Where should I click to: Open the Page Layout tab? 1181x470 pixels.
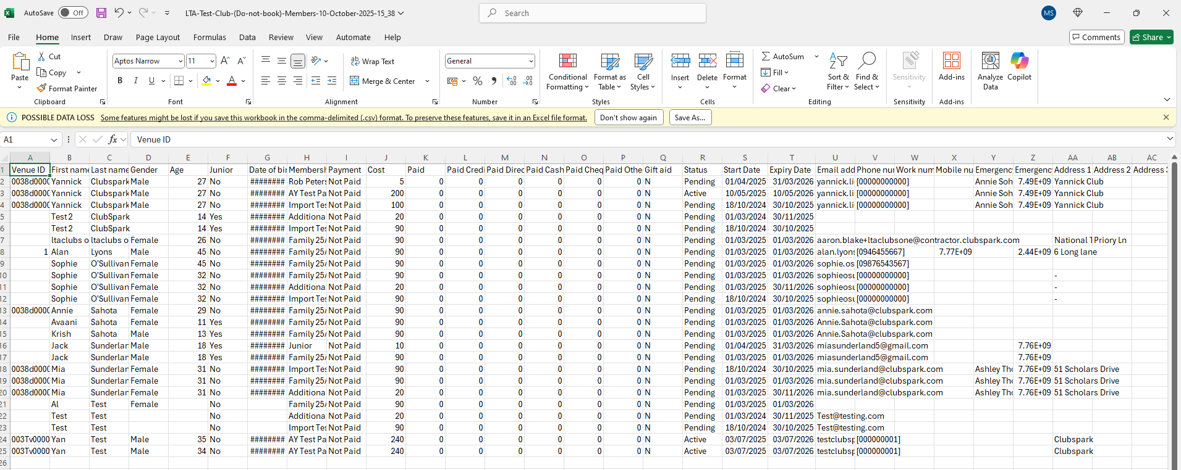[158, 38]
